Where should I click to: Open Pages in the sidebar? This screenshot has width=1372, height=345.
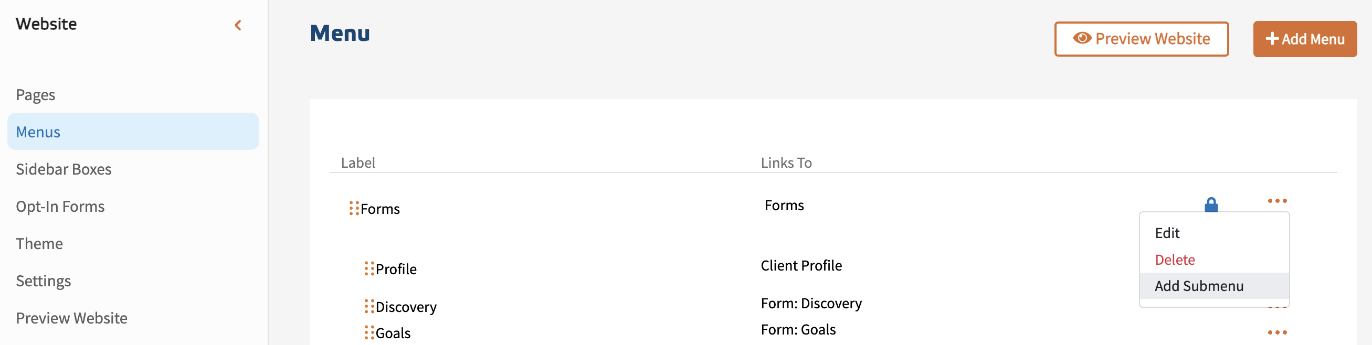pyautogui.click(x=36, y=95)
